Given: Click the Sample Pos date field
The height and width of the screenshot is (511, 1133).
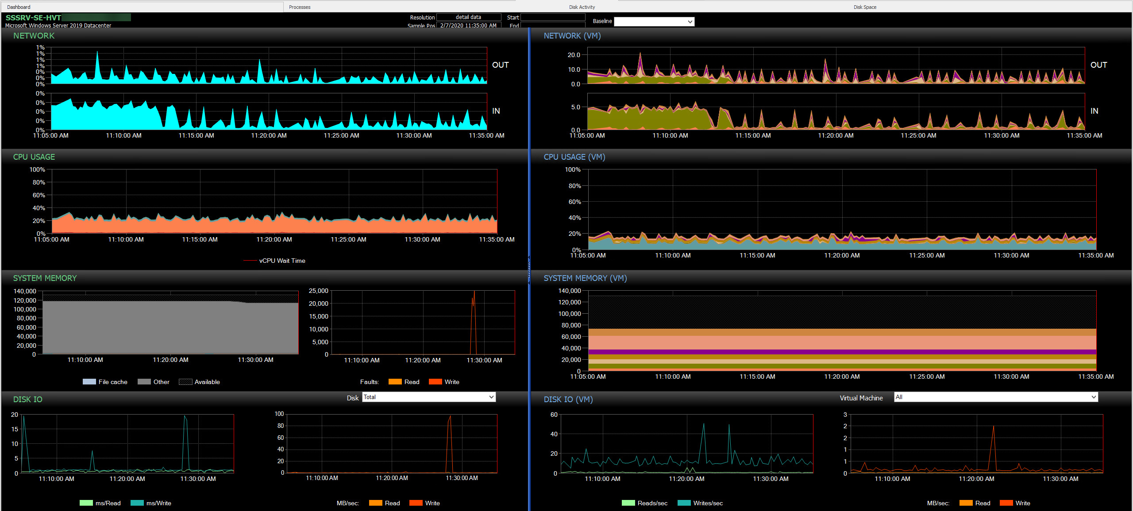Looking at the screenshot, I should coord(469,25).
